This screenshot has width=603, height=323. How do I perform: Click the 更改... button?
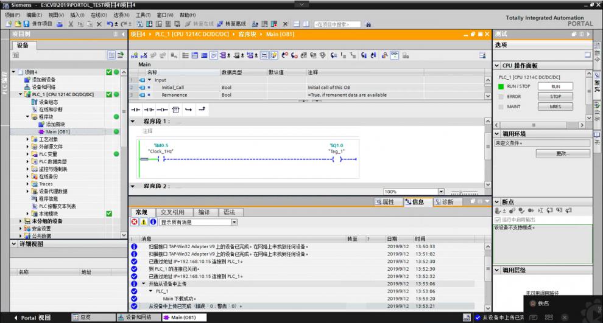(563, 153)
